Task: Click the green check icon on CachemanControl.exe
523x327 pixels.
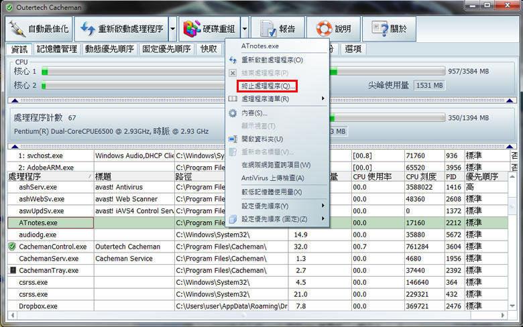Action: pyautogui.click(x=12, y=247)
